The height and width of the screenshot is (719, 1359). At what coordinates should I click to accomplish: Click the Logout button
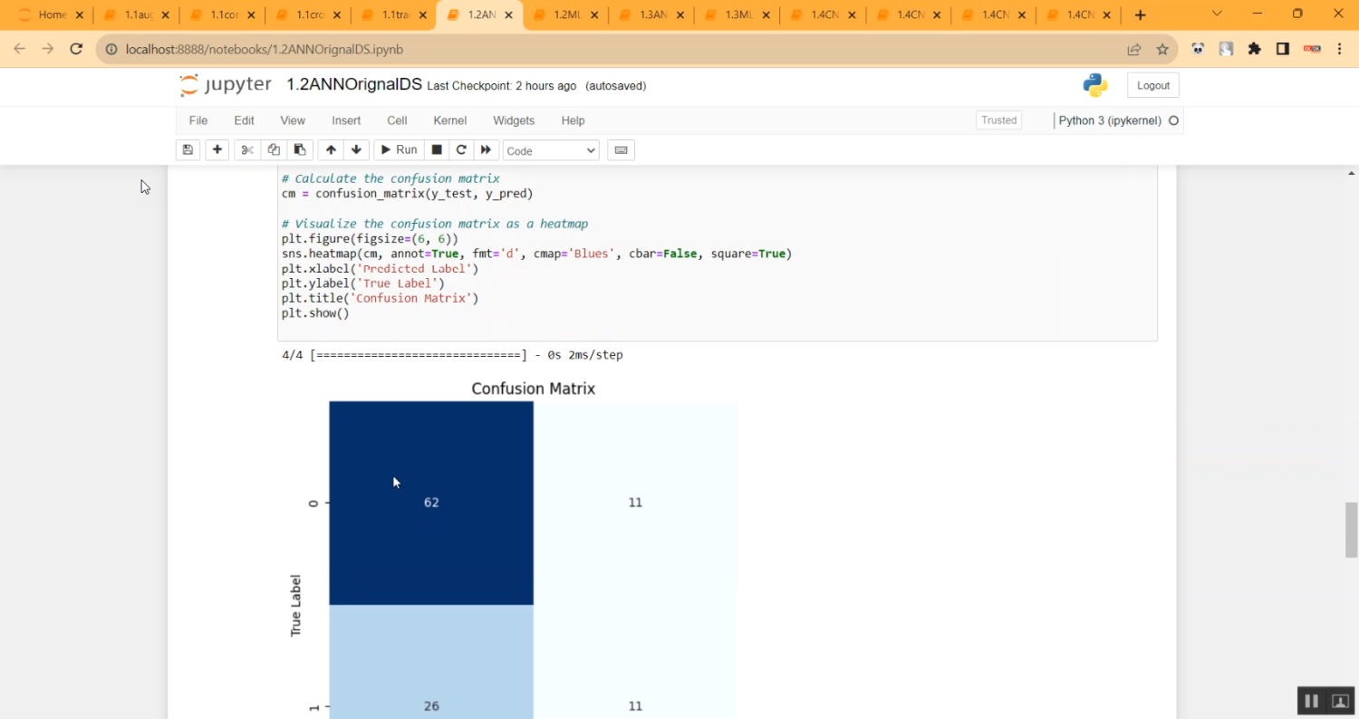click(1152, 85)
